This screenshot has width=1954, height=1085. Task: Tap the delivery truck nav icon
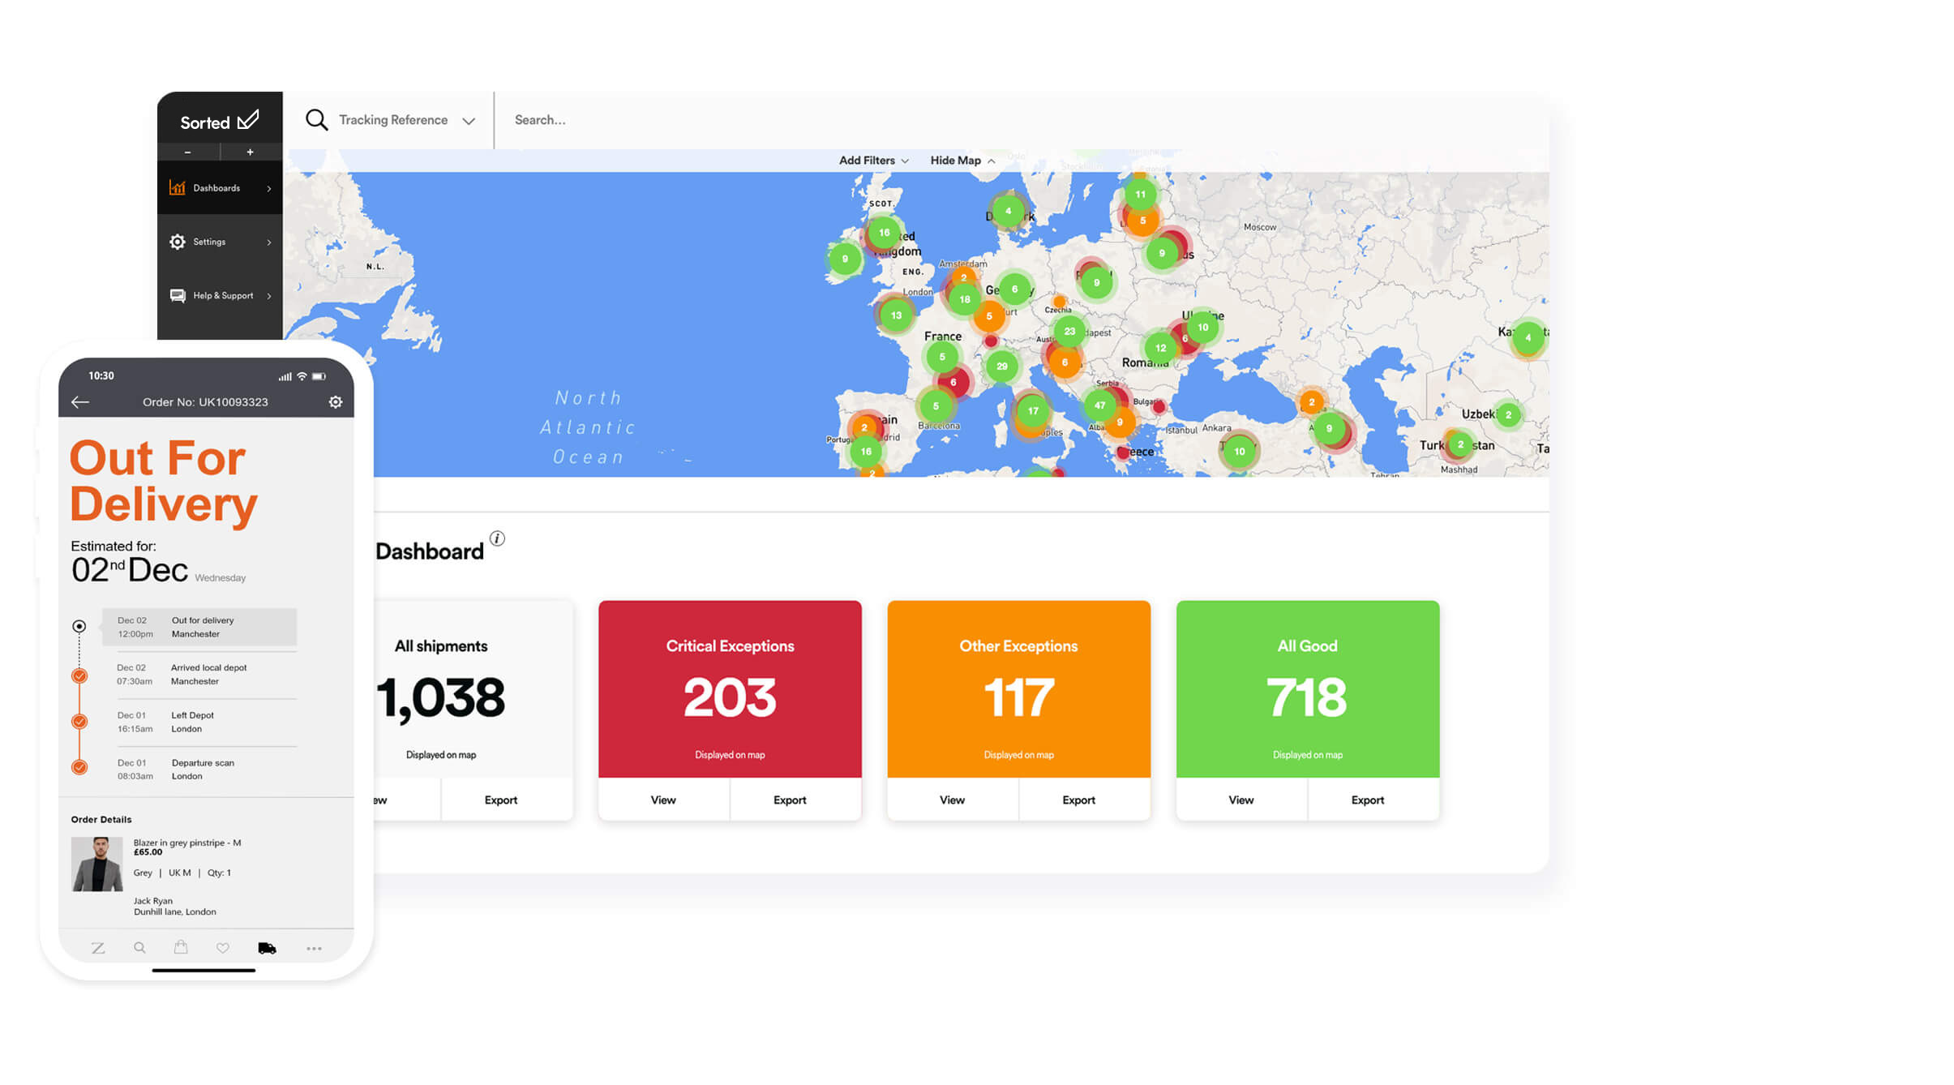[x=267, y=948]
